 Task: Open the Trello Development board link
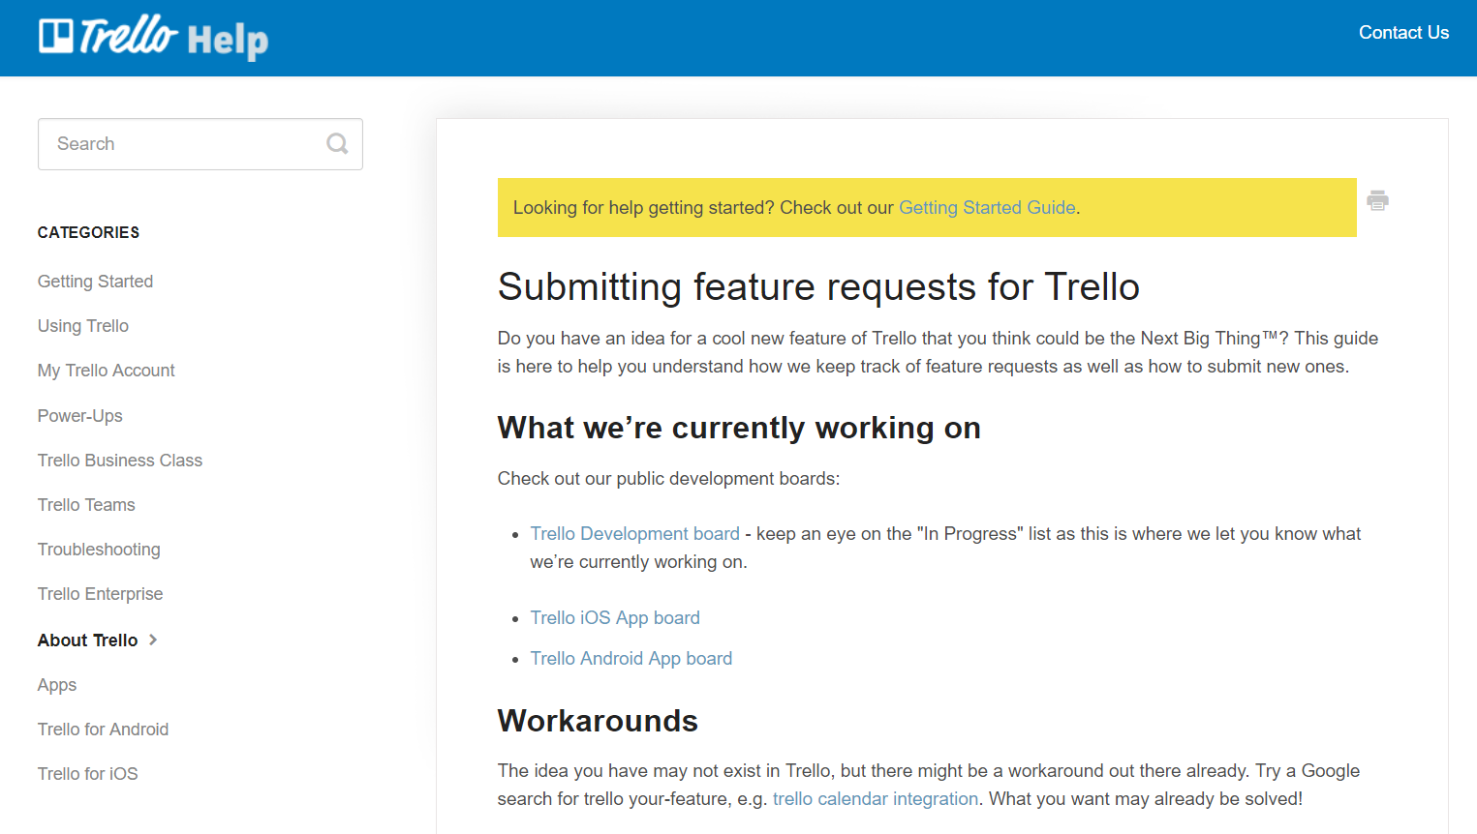click(x=634, y=533)
